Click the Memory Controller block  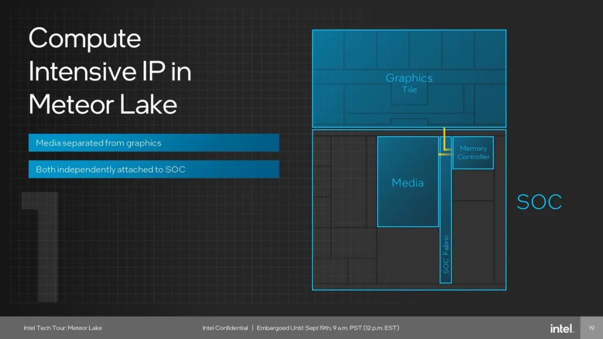(473, 152)
